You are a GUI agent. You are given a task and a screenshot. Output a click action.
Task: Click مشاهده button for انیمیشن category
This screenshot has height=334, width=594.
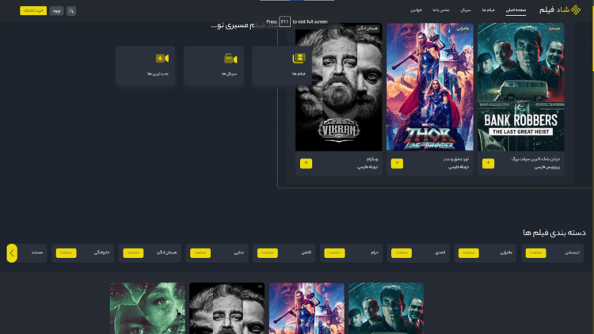coord(535,253)
